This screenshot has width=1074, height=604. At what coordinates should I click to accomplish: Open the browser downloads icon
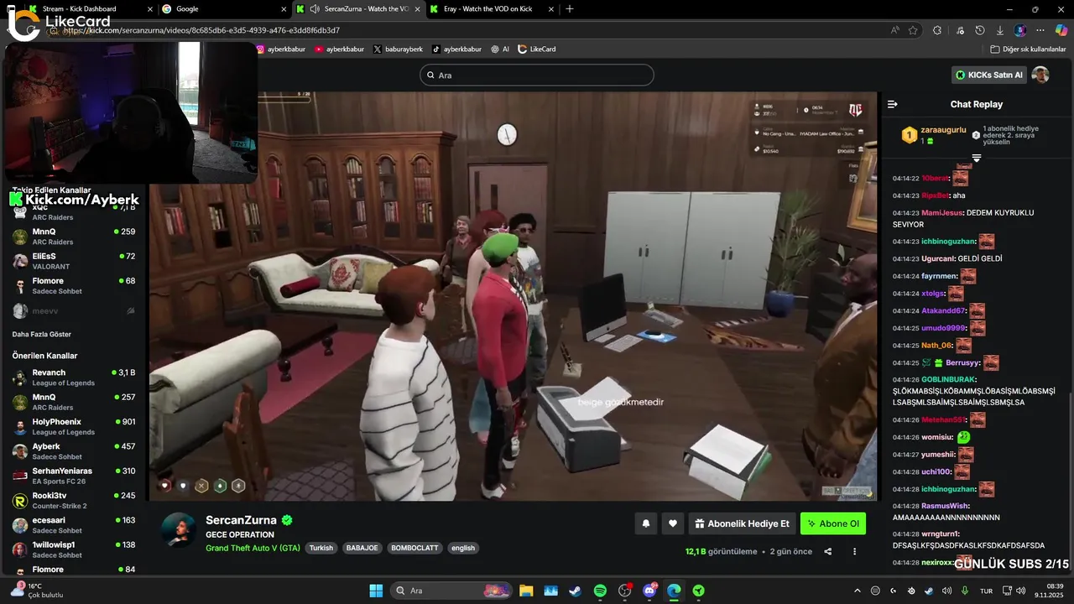coord(1000,30)
